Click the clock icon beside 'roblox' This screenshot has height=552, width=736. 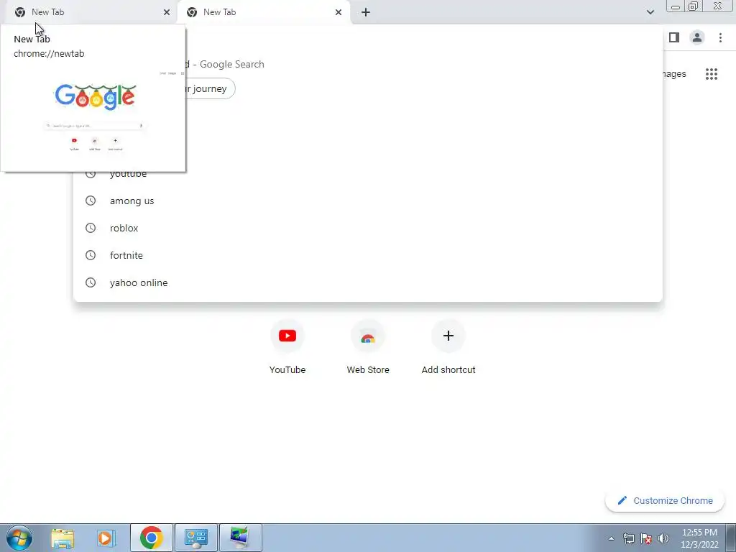click(x=91, y=228)
